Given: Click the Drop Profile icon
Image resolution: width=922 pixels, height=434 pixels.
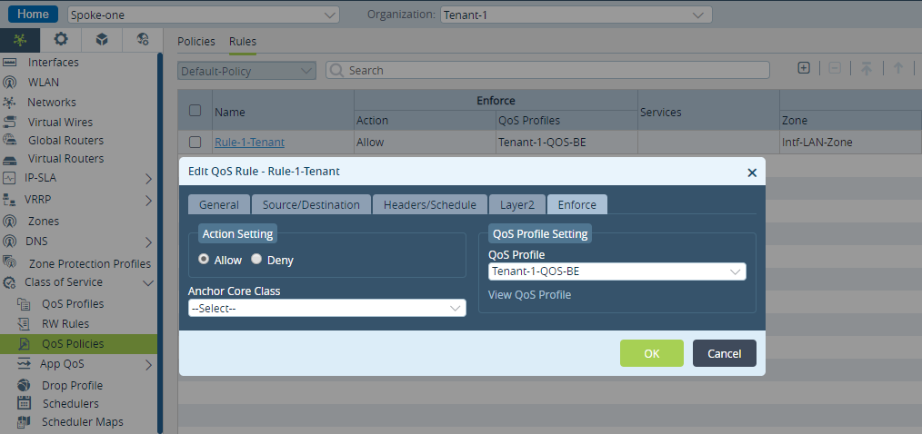Looking at the screenshot, I should coord(25,385).
